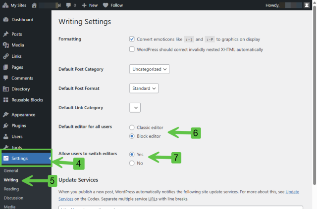Viewport: 317px width, 209px height.
Task: Click the Reusable Blocks grid icon
Action: [x=6, y=100]
